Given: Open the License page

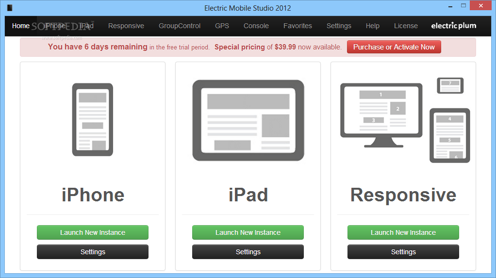Looking at the screenshot, I should (x=406, y=26).
